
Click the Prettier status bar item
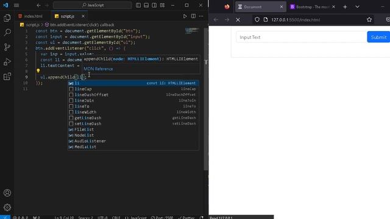point(186,217)
